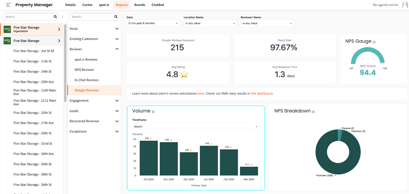409x194 pixels.
Task: Switch to the Brands tab
Action: coord(140,5)
